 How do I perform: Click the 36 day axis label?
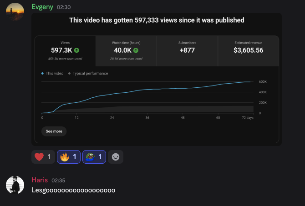[147, 118]
